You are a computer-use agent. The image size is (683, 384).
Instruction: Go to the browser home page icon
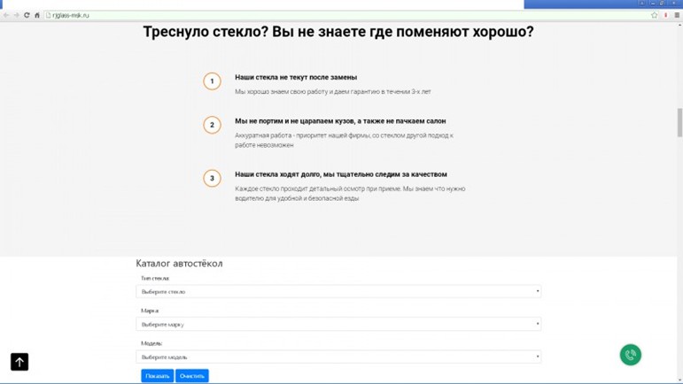[x=37, y=15]
